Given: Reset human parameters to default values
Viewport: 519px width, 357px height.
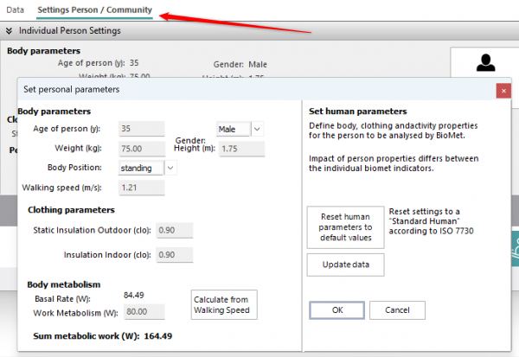Looking at the screenshot, I should (345, 227).
